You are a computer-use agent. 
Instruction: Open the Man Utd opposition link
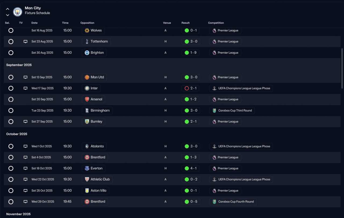coord(94,77)
